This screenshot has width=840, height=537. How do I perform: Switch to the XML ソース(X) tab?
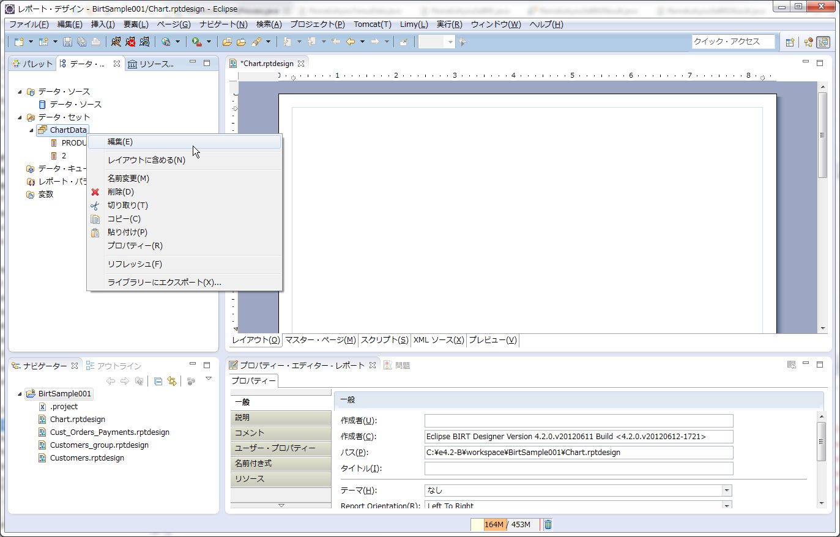click(x=438, y=340)
